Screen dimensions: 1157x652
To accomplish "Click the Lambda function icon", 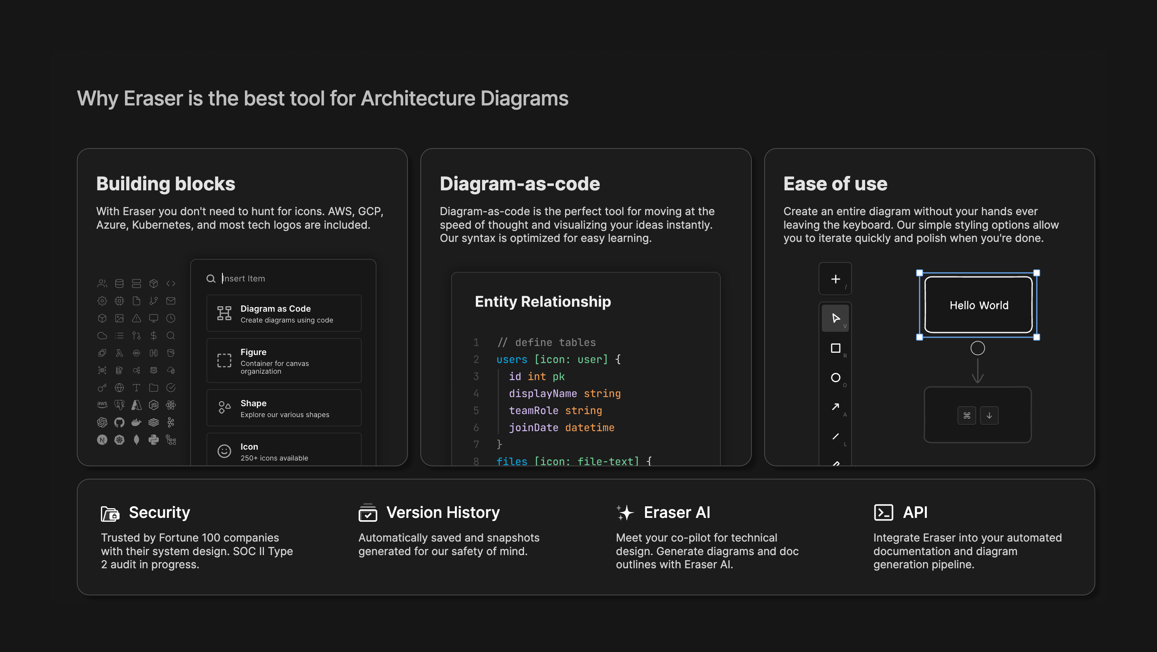I will pos(119,353).
